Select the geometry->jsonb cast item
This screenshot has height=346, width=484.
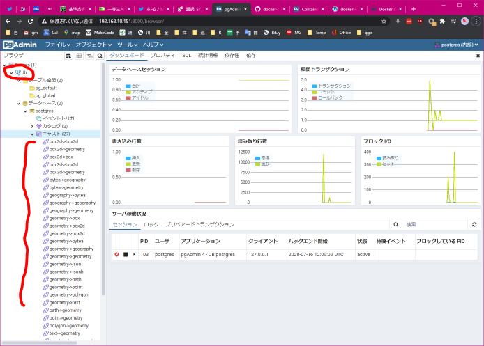(67, 272)
